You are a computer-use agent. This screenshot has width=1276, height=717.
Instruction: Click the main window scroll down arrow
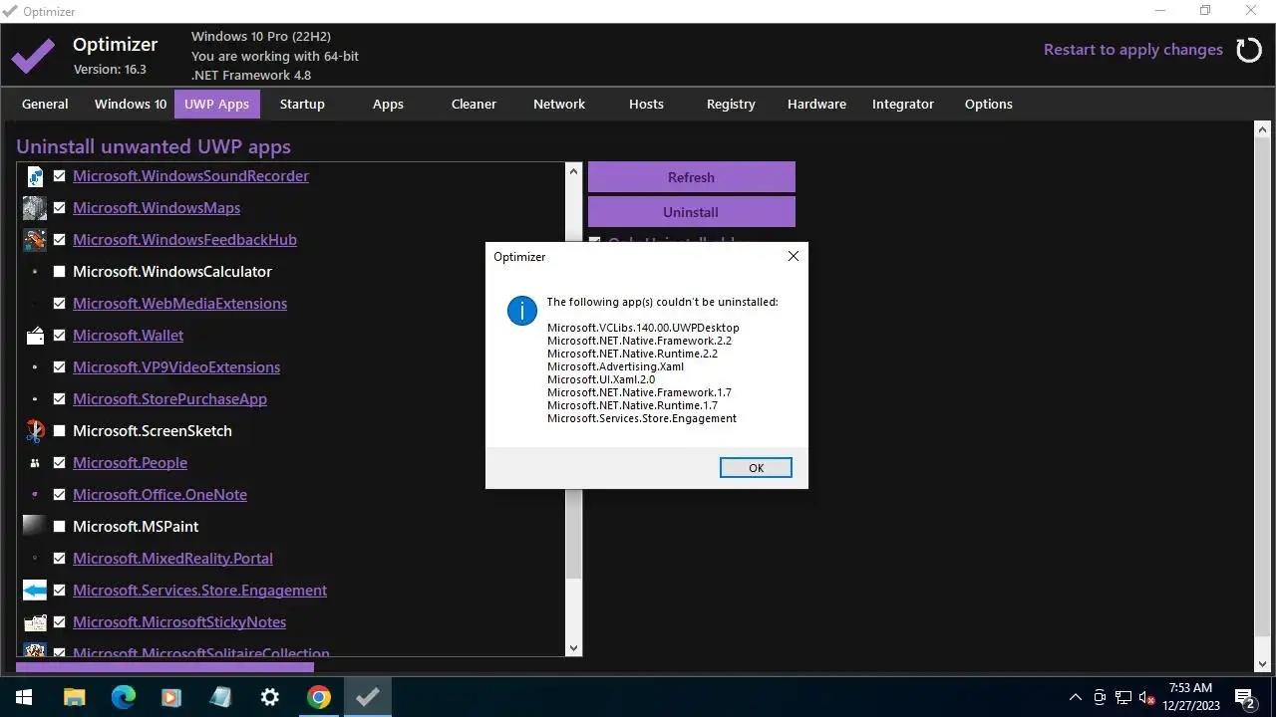1263,664
